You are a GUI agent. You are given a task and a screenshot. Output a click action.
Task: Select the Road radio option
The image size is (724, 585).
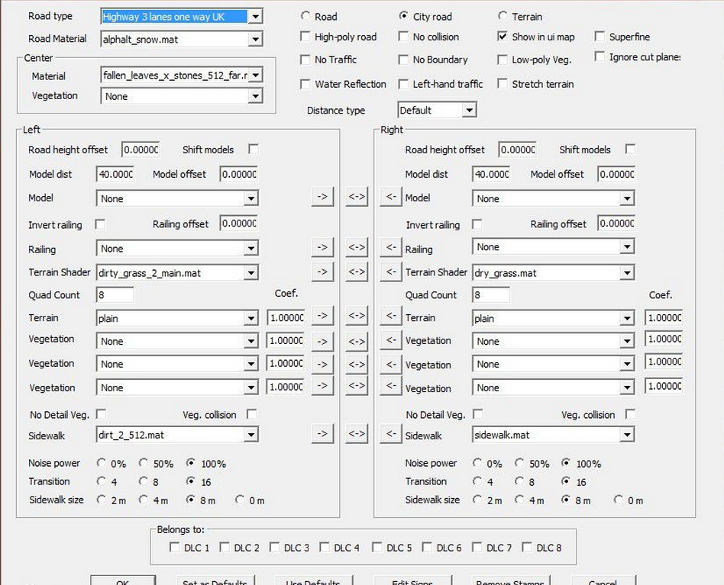point(305,16)
